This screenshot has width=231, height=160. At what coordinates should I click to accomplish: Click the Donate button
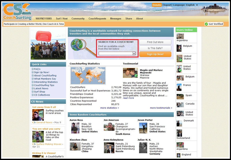(157, 5)
